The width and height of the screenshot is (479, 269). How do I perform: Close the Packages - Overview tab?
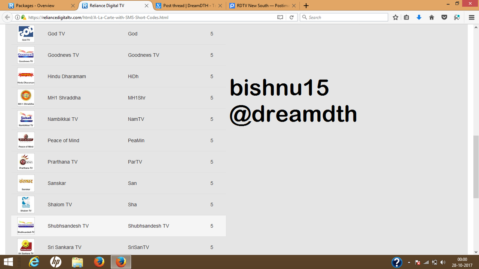73,6
